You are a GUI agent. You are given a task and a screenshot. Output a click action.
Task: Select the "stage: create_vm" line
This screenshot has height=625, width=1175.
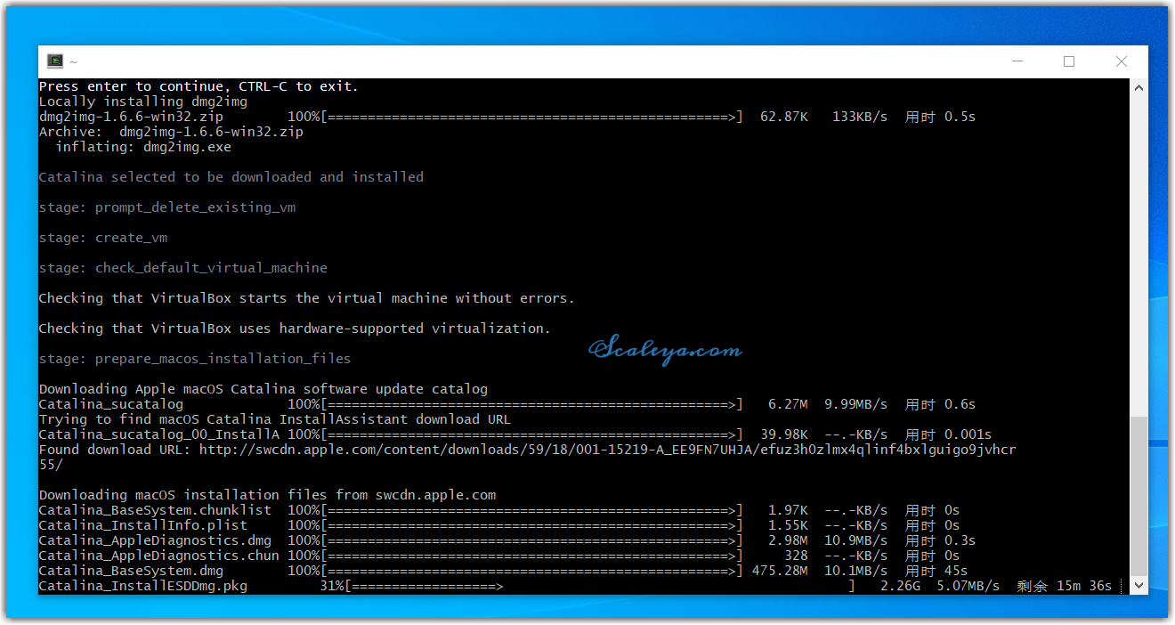(x=103, y=238)
